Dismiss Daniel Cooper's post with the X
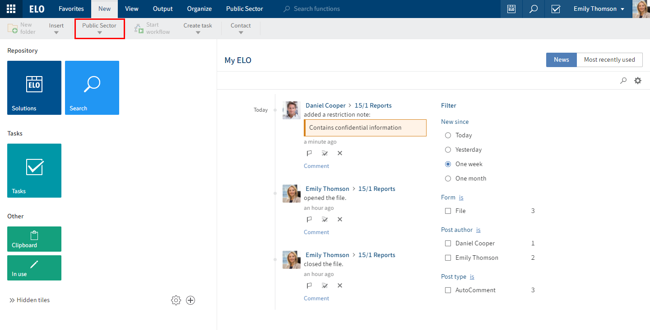This screenshot has width=650, height=330. [x=340, y=154]
